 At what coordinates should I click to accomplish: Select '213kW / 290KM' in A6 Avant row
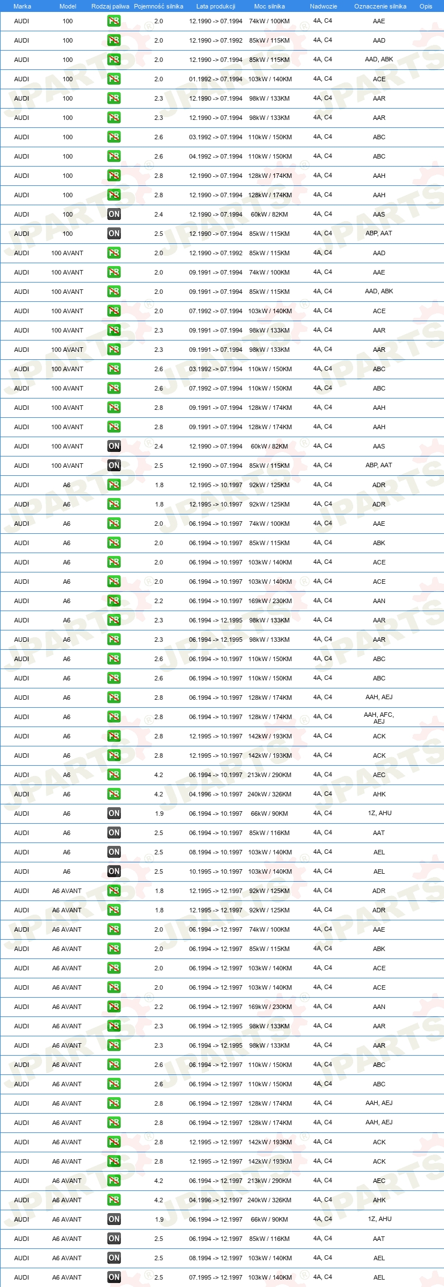[270, 1181]
